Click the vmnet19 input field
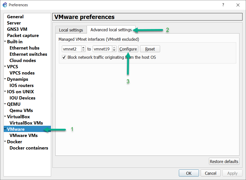 point(102,49)
